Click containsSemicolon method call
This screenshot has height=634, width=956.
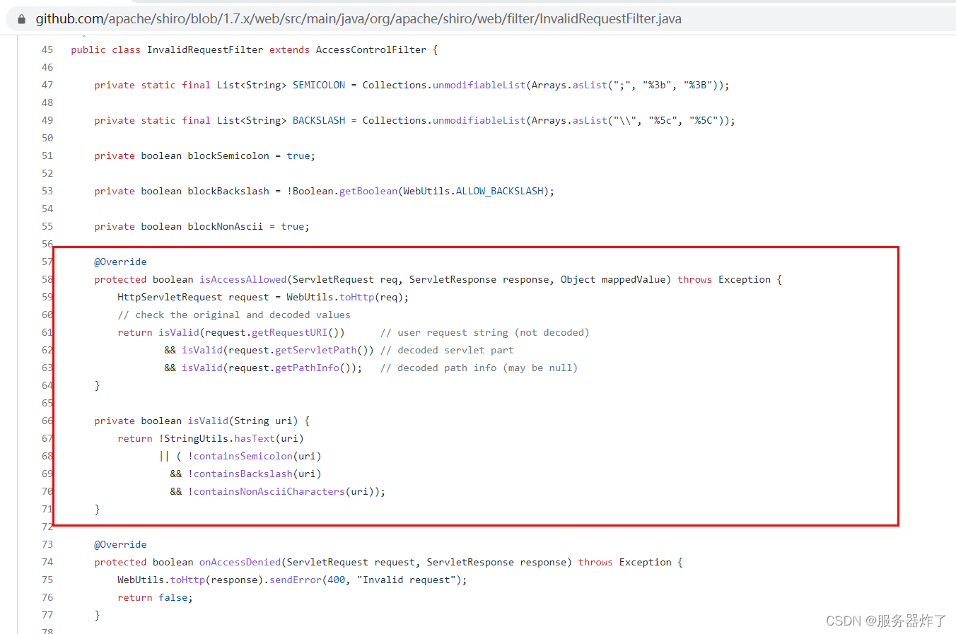coord(243,456)
